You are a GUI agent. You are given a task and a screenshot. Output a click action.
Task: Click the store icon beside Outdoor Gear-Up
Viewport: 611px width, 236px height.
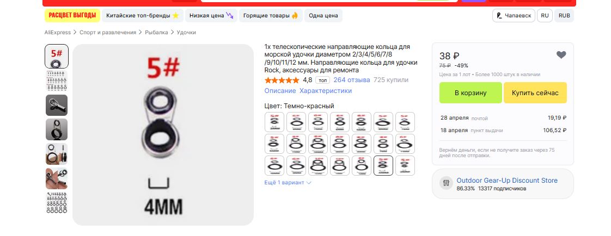pos(446,183)
